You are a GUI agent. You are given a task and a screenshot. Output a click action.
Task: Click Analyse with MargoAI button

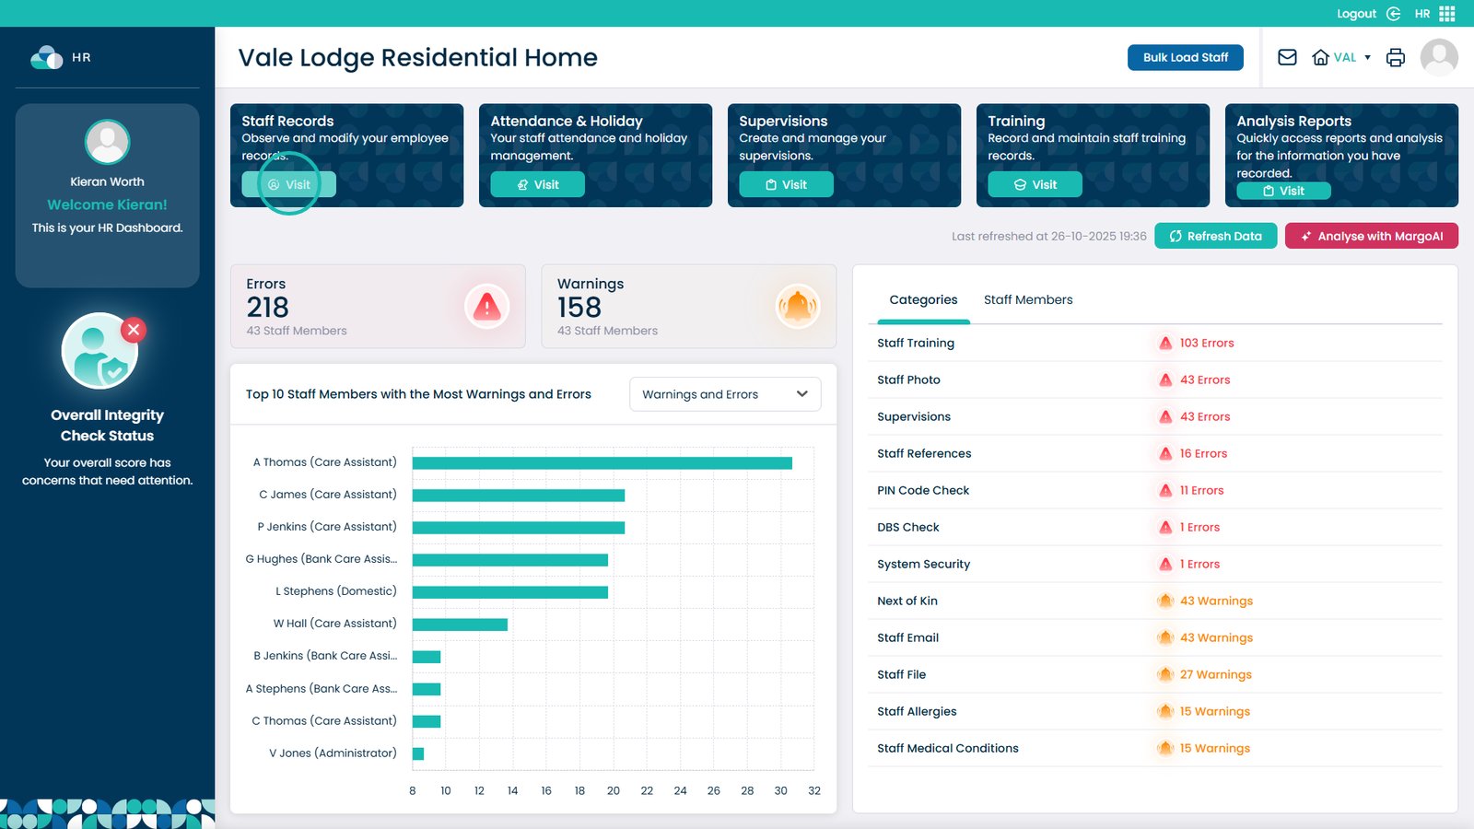[1371, 236]
